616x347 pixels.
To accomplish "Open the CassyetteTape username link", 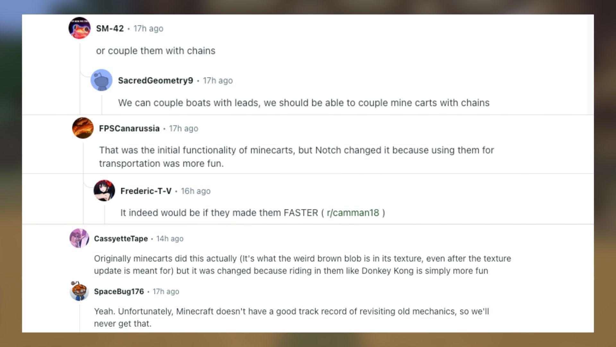I will [x=121, y=239].
